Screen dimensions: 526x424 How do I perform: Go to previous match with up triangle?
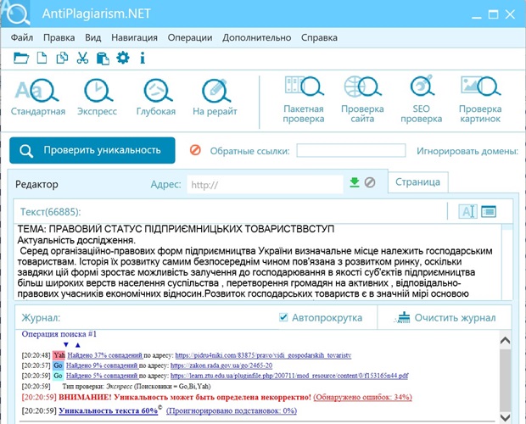(78, 344)
